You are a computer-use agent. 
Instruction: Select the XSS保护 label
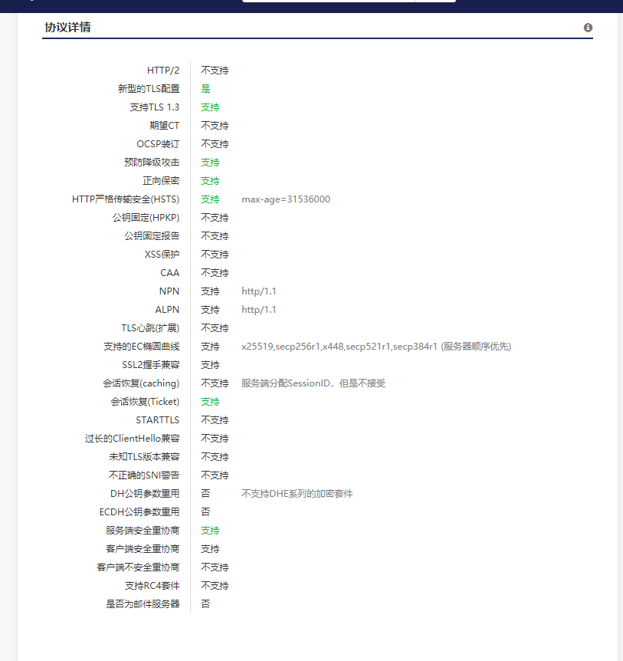(162, 254)
